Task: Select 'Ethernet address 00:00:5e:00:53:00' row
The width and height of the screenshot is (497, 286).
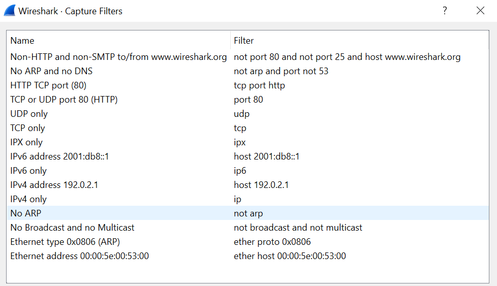Action: pyautogui.click(x=80, y=256)
